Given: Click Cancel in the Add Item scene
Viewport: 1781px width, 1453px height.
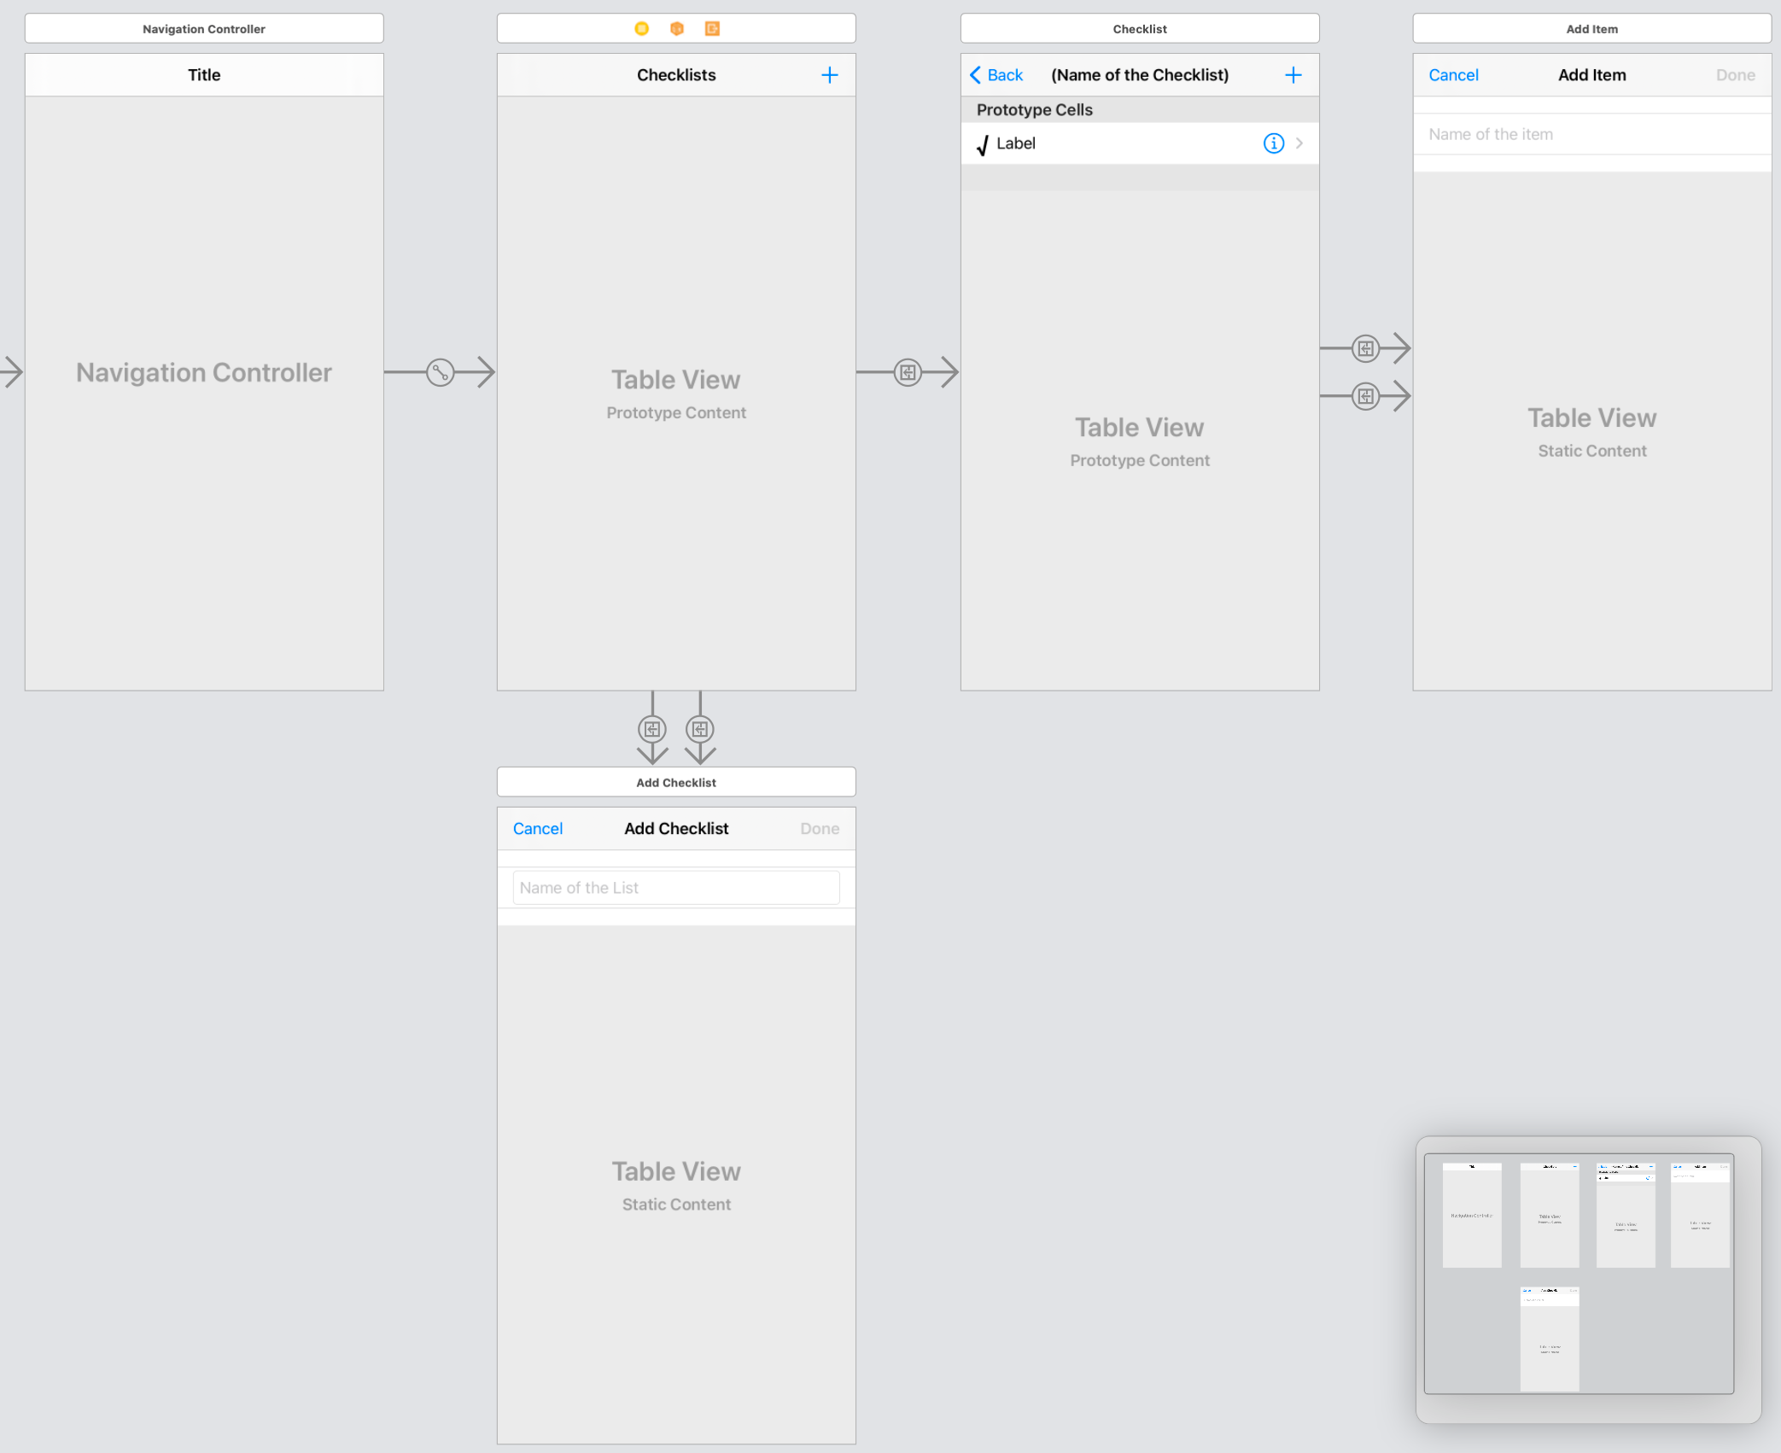Looking at the screenshot, I should [x=1453, y=75].
